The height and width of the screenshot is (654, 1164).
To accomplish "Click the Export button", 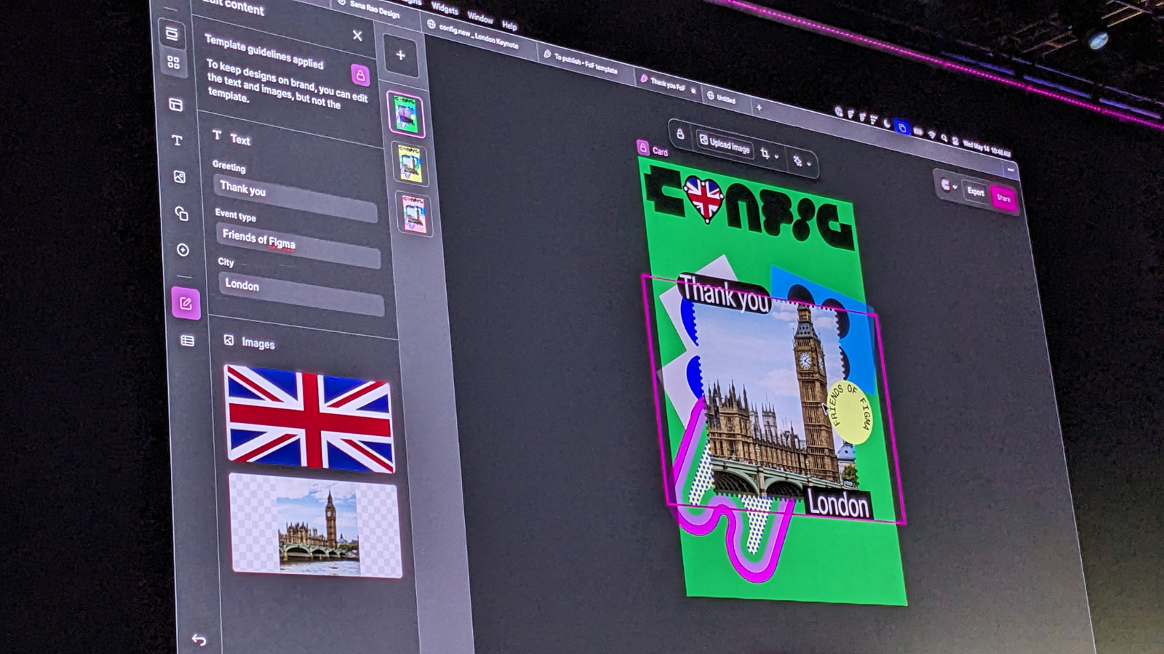I will [976, 192].
